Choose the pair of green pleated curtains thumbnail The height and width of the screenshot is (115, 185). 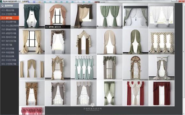click(110, 16)
